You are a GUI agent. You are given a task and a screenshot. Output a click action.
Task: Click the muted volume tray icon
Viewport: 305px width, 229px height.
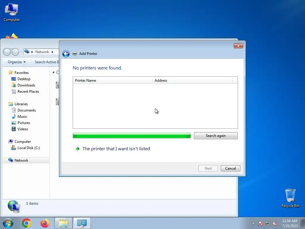point(275,223)
